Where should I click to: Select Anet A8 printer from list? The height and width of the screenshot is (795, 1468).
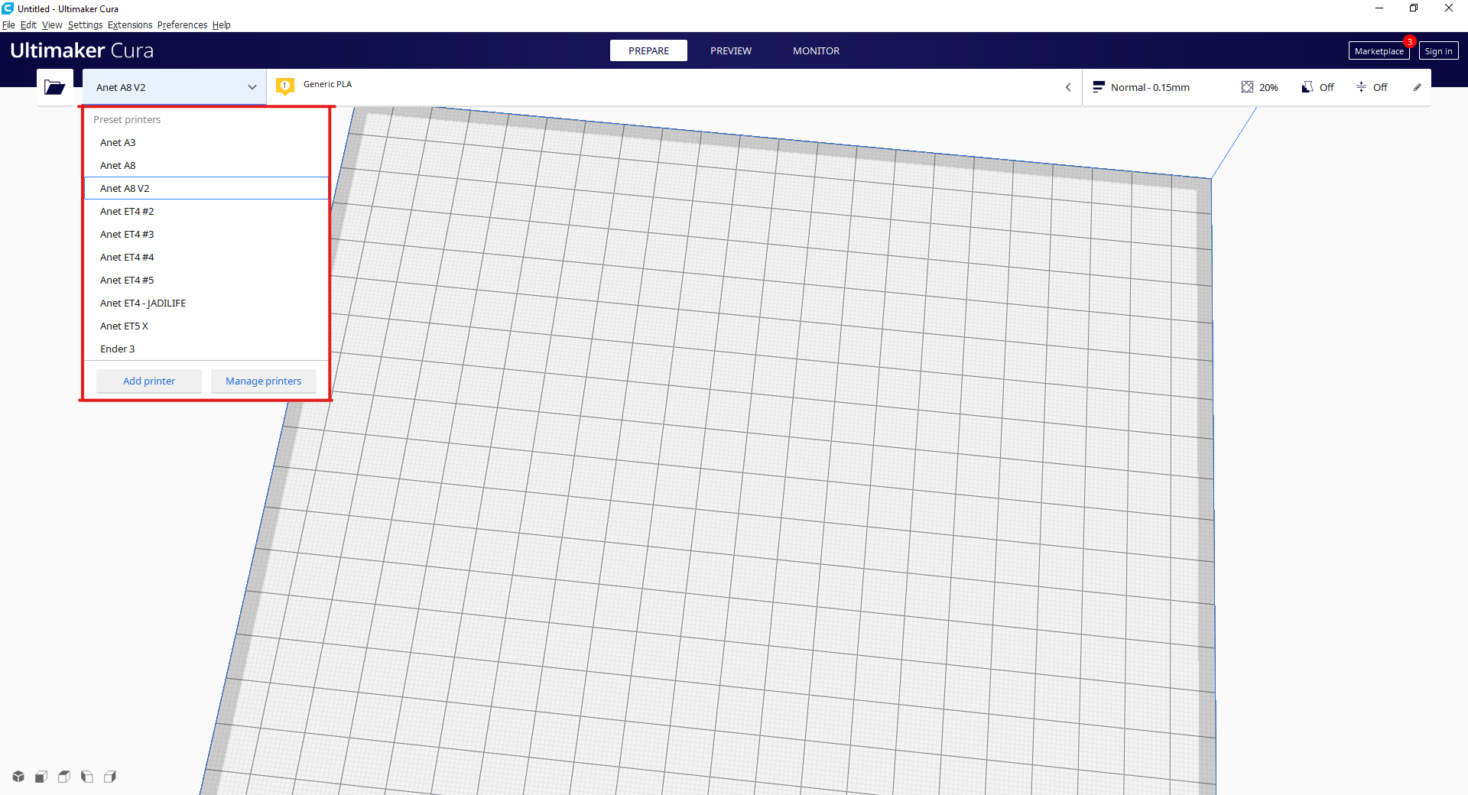point(206,165)
